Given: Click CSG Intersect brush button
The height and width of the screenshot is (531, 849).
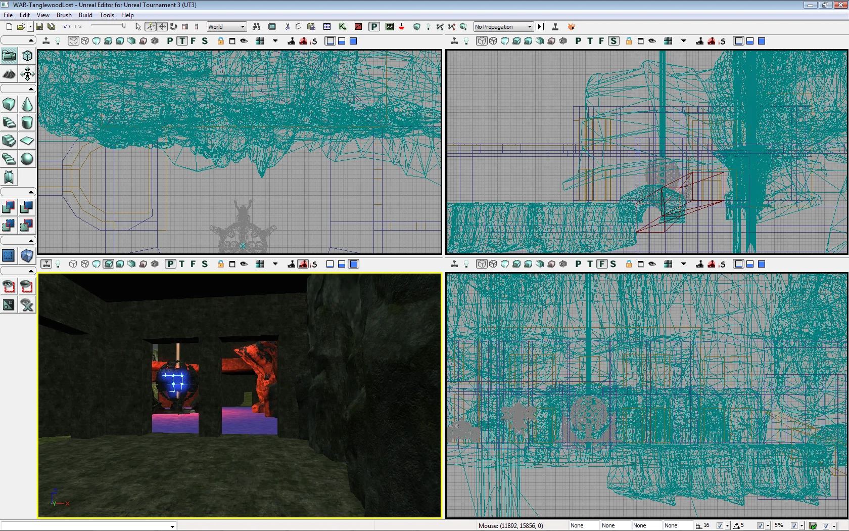Looking at the screenshot, I should coord(9,226).
